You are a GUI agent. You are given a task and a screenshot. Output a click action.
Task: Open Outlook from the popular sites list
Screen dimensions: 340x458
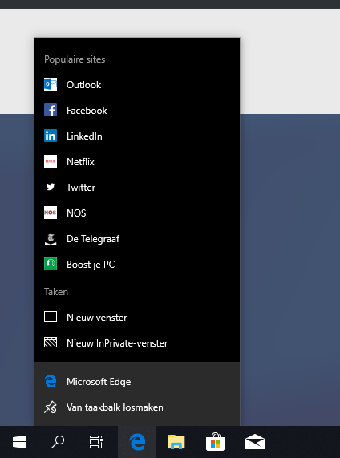[137, 85]
